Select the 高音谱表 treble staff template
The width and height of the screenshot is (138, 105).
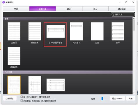pos(14,56)
